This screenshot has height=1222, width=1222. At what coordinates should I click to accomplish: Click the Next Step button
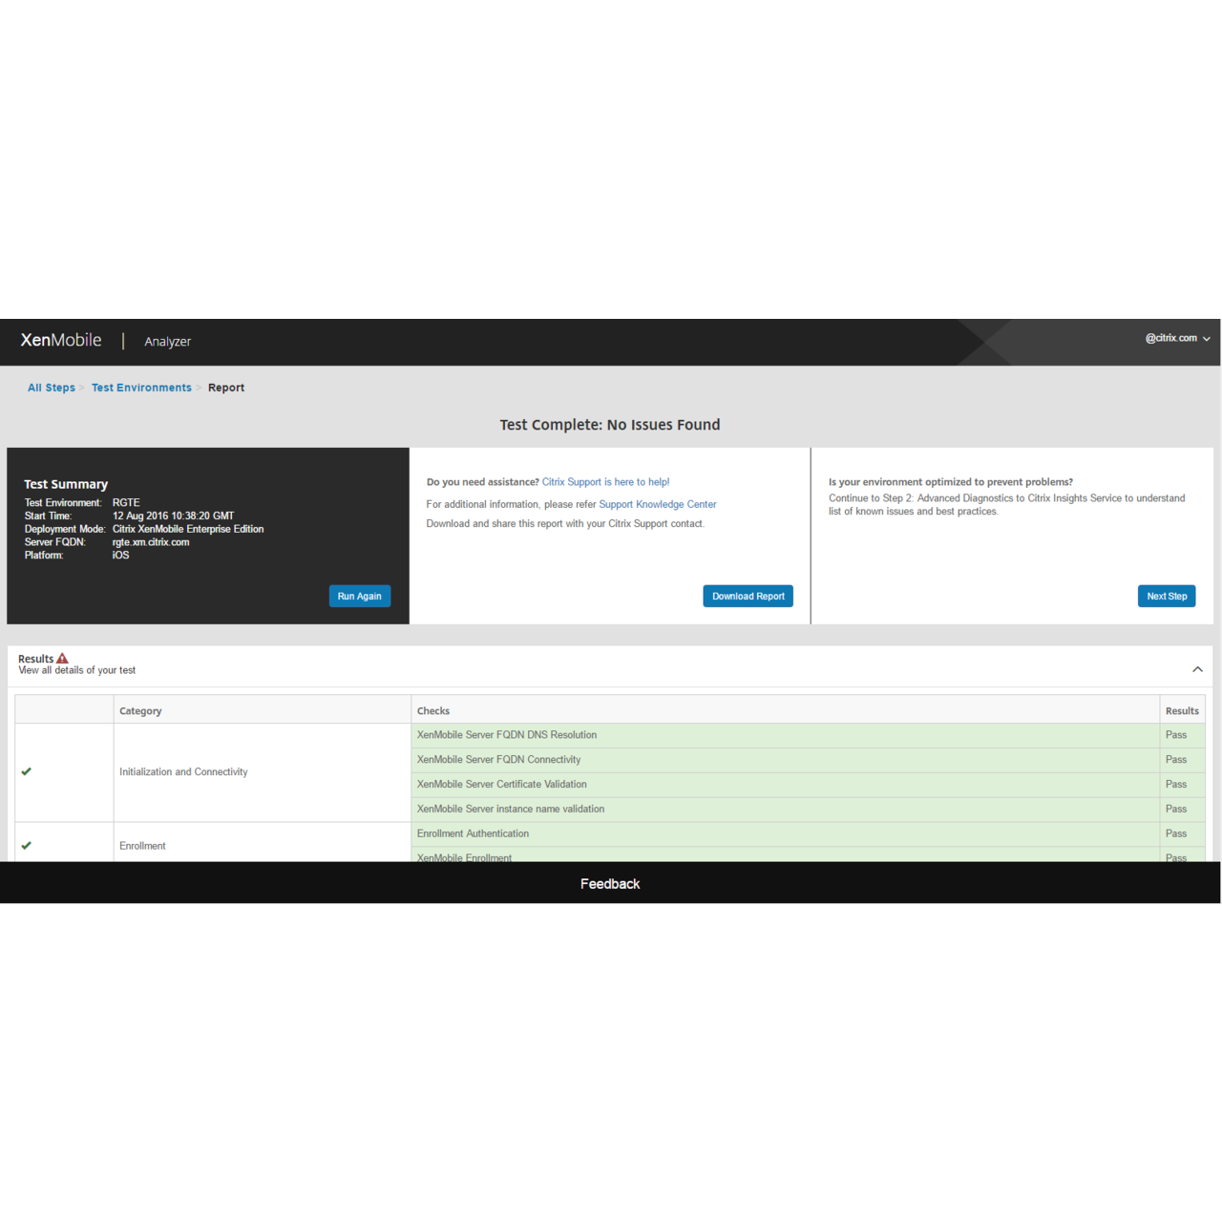tap(1166, 596)
